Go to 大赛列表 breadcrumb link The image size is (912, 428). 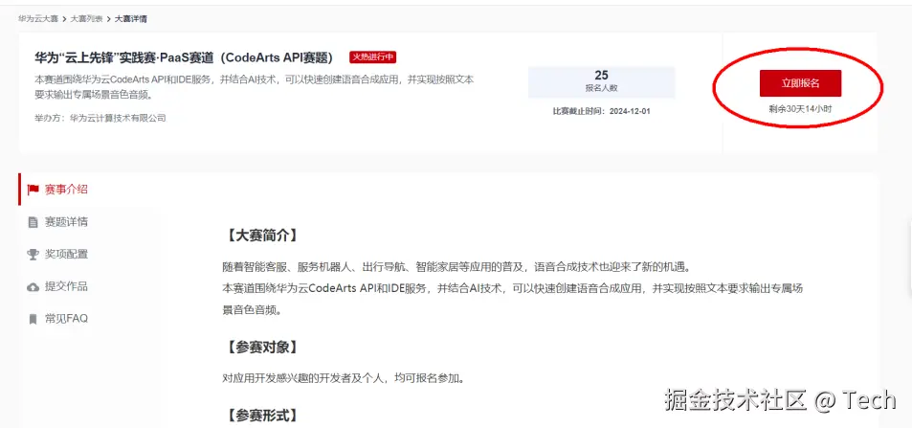point(87,18)
